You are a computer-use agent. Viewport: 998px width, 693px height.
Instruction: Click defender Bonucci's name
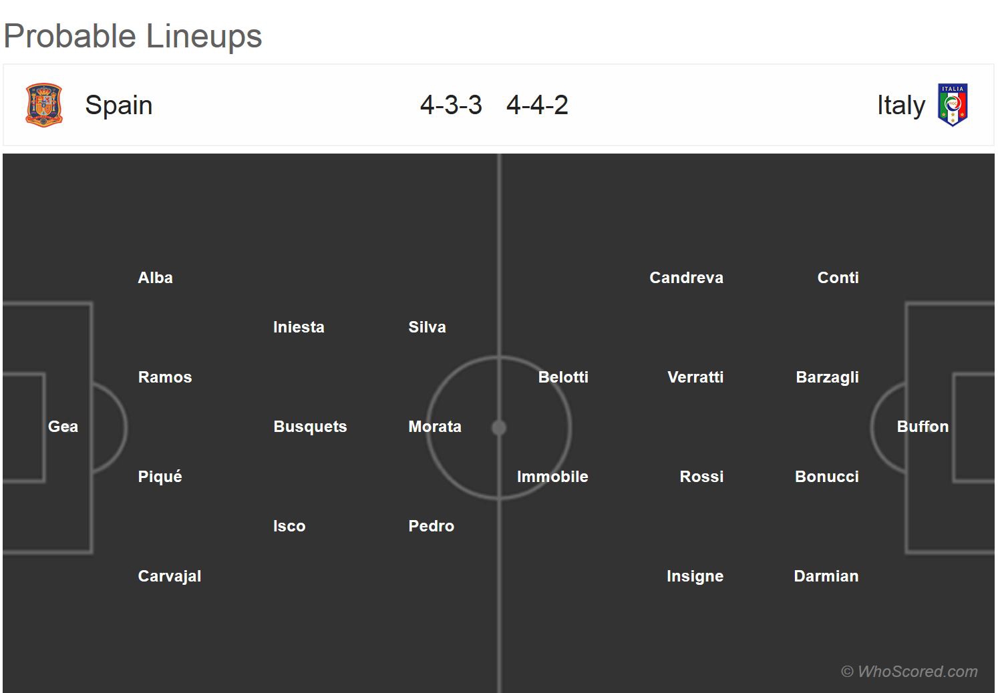[x=826, y=477]
